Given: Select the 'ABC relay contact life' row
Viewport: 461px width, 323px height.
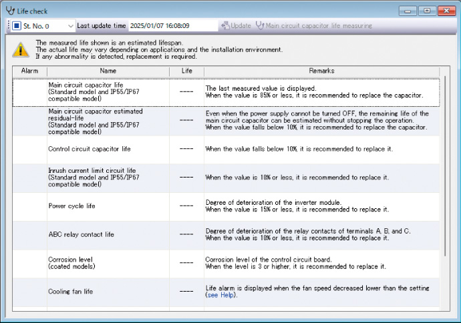Looking at the screenshot, I should click(x=226, y=235).
